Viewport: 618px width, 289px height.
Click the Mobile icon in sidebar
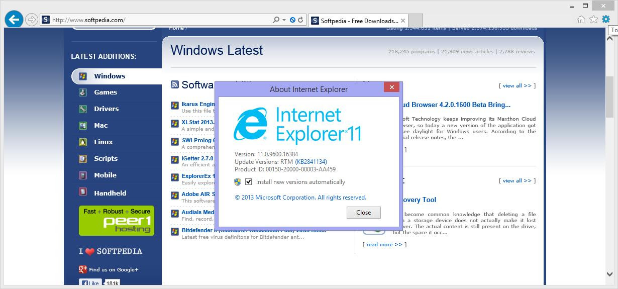(x=83, y=175)
